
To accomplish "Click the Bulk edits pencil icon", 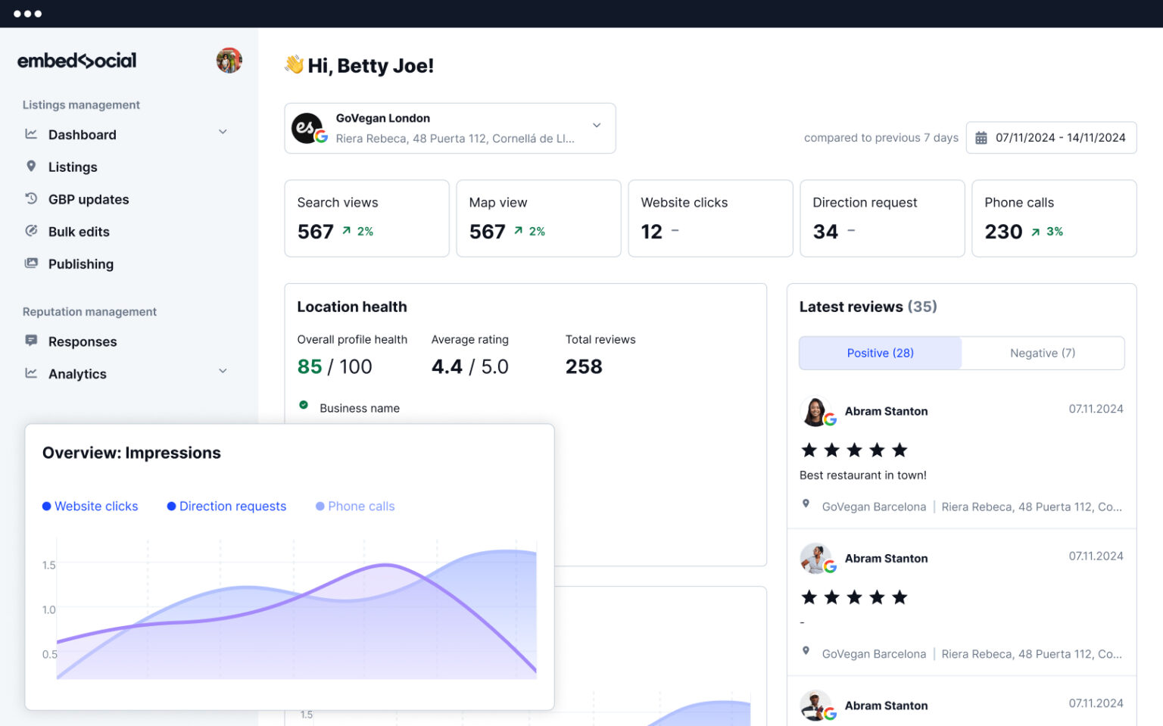I will (x=31, y=231).
